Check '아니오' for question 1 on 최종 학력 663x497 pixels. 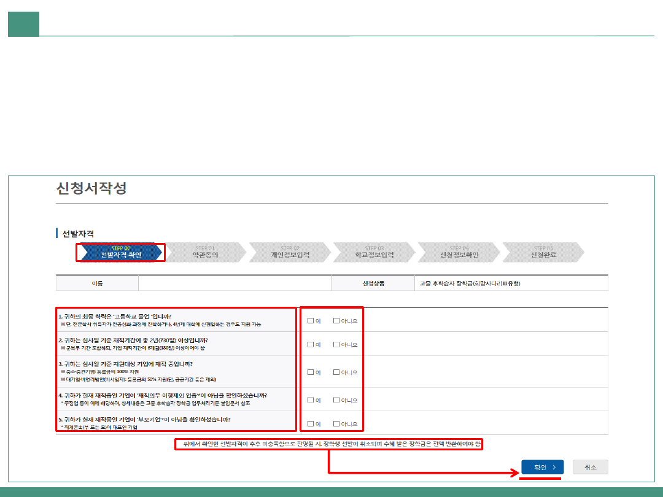(336, 320)
